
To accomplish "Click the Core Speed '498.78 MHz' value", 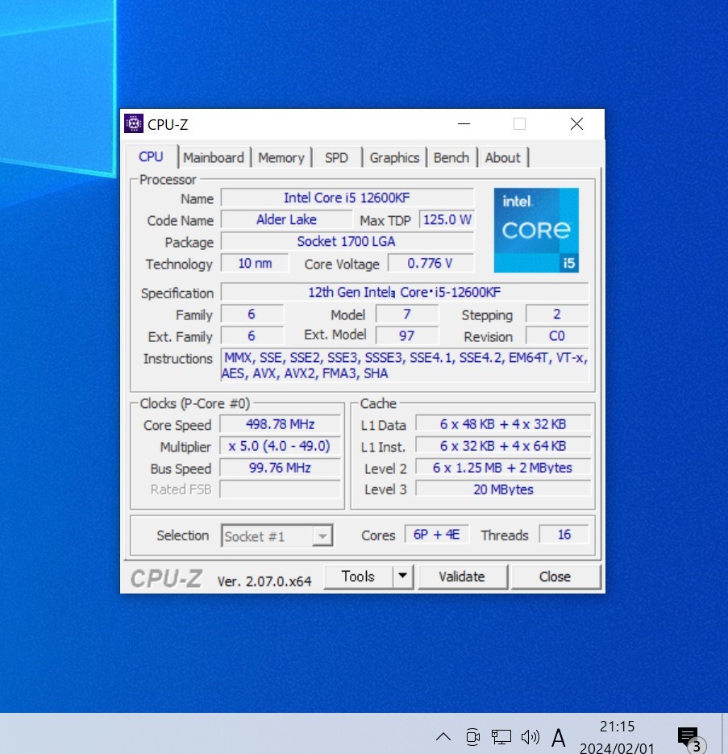I will tap(281, 424).
